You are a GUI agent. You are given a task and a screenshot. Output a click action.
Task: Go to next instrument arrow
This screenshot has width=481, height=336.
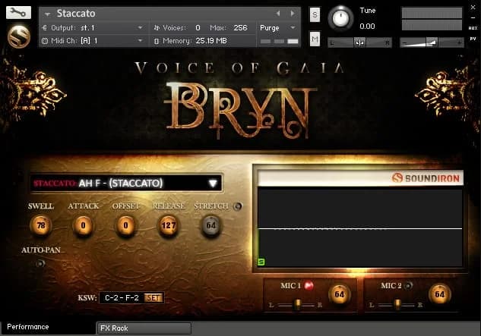pyautogui.click(x=293, y=13)
